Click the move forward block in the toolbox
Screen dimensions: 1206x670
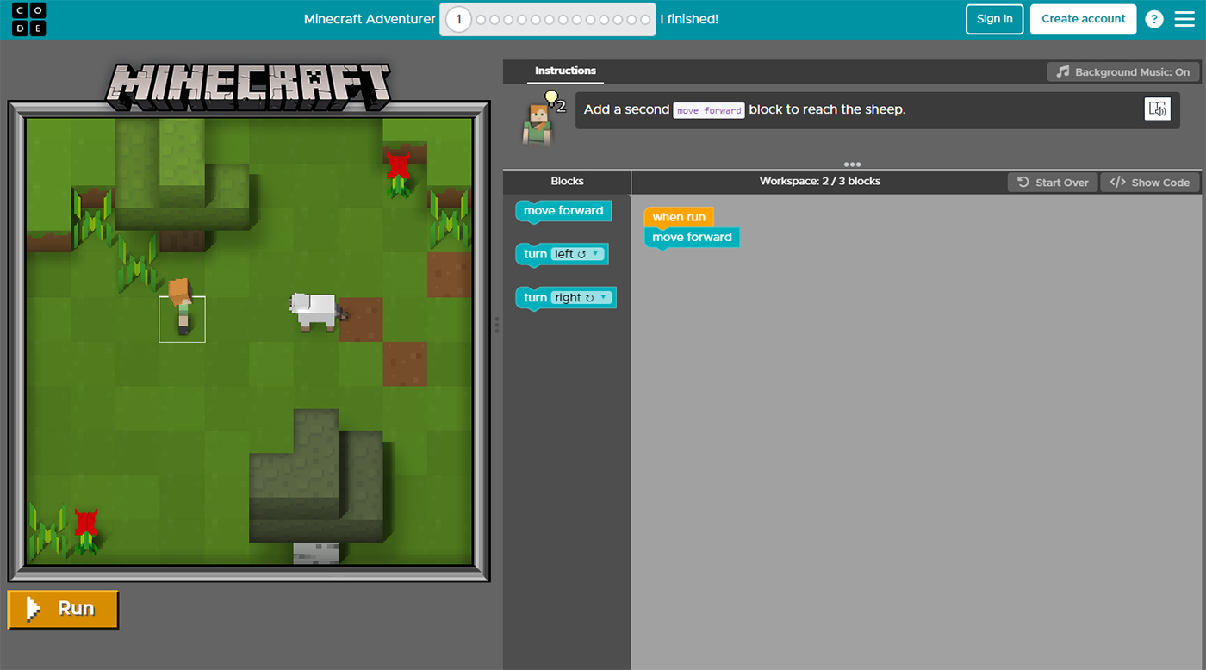click(x=562, y=211)
